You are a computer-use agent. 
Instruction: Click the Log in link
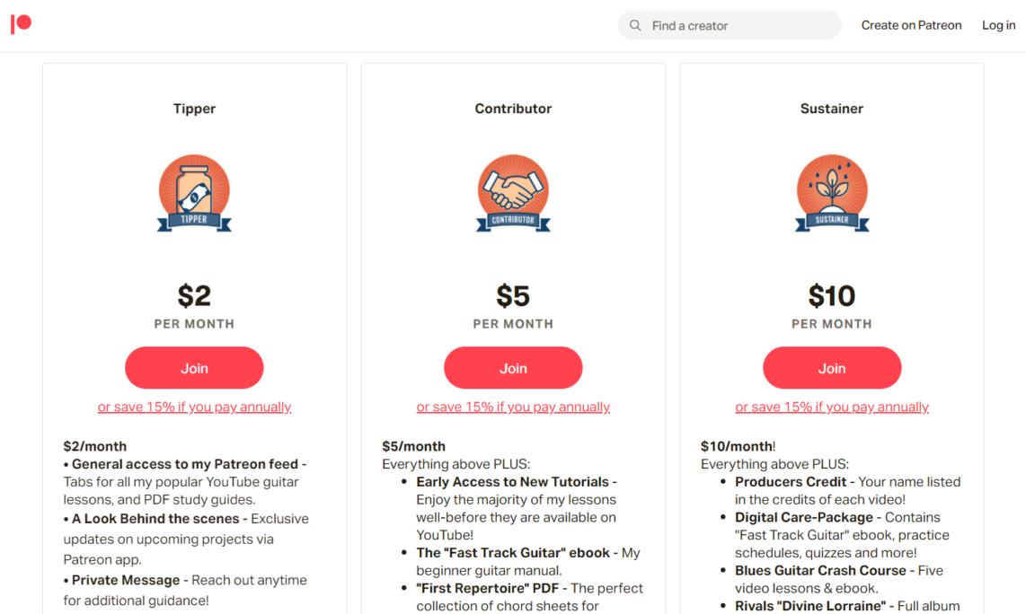tap(998, 24)
